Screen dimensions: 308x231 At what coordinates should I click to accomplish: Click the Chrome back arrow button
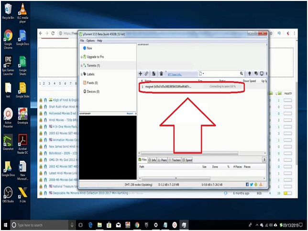[x=41, y=33]
